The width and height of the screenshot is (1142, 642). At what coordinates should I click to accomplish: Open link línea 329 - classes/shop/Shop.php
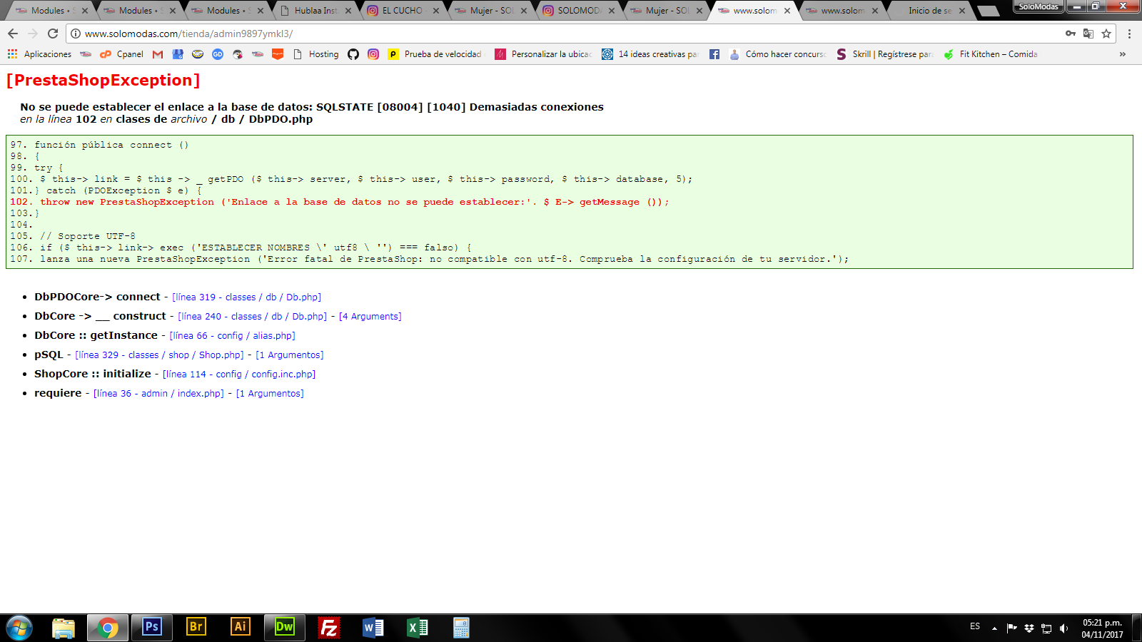click(159, 355)
